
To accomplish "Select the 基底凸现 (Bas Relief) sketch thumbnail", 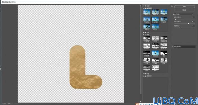I will point(164,46).
